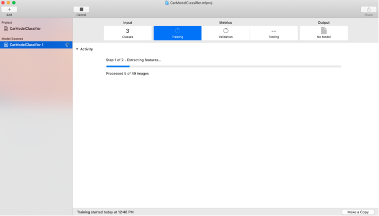The image size is (379, 216).
Task: Switch to the Training metrics tab
Action: [178, 33]
